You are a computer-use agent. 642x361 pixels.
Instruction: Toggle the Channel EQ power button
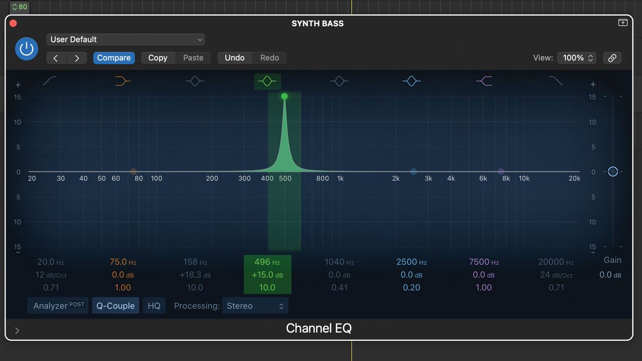tap(26, 49)
